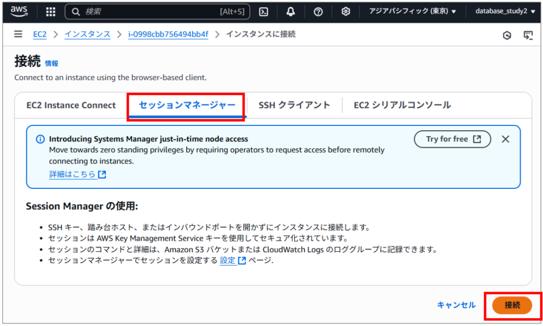
Task: Open the hamburger side navigation menu
Action: click(x=18, y=34)
